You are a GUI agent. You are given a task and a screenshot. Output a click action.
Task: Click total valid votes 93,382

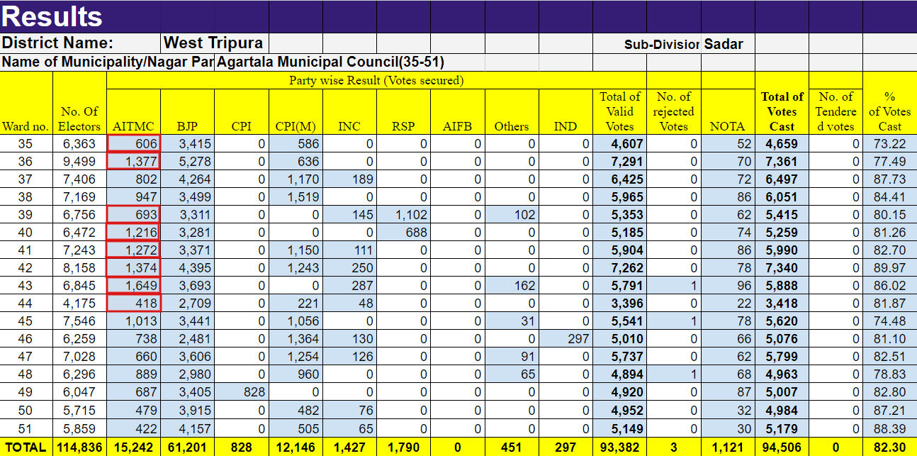[619, 447]
